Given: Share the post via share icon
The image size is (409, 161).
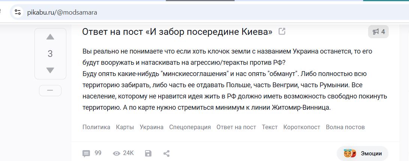Looking at the screenshot, I should click(x=166, y=154).
